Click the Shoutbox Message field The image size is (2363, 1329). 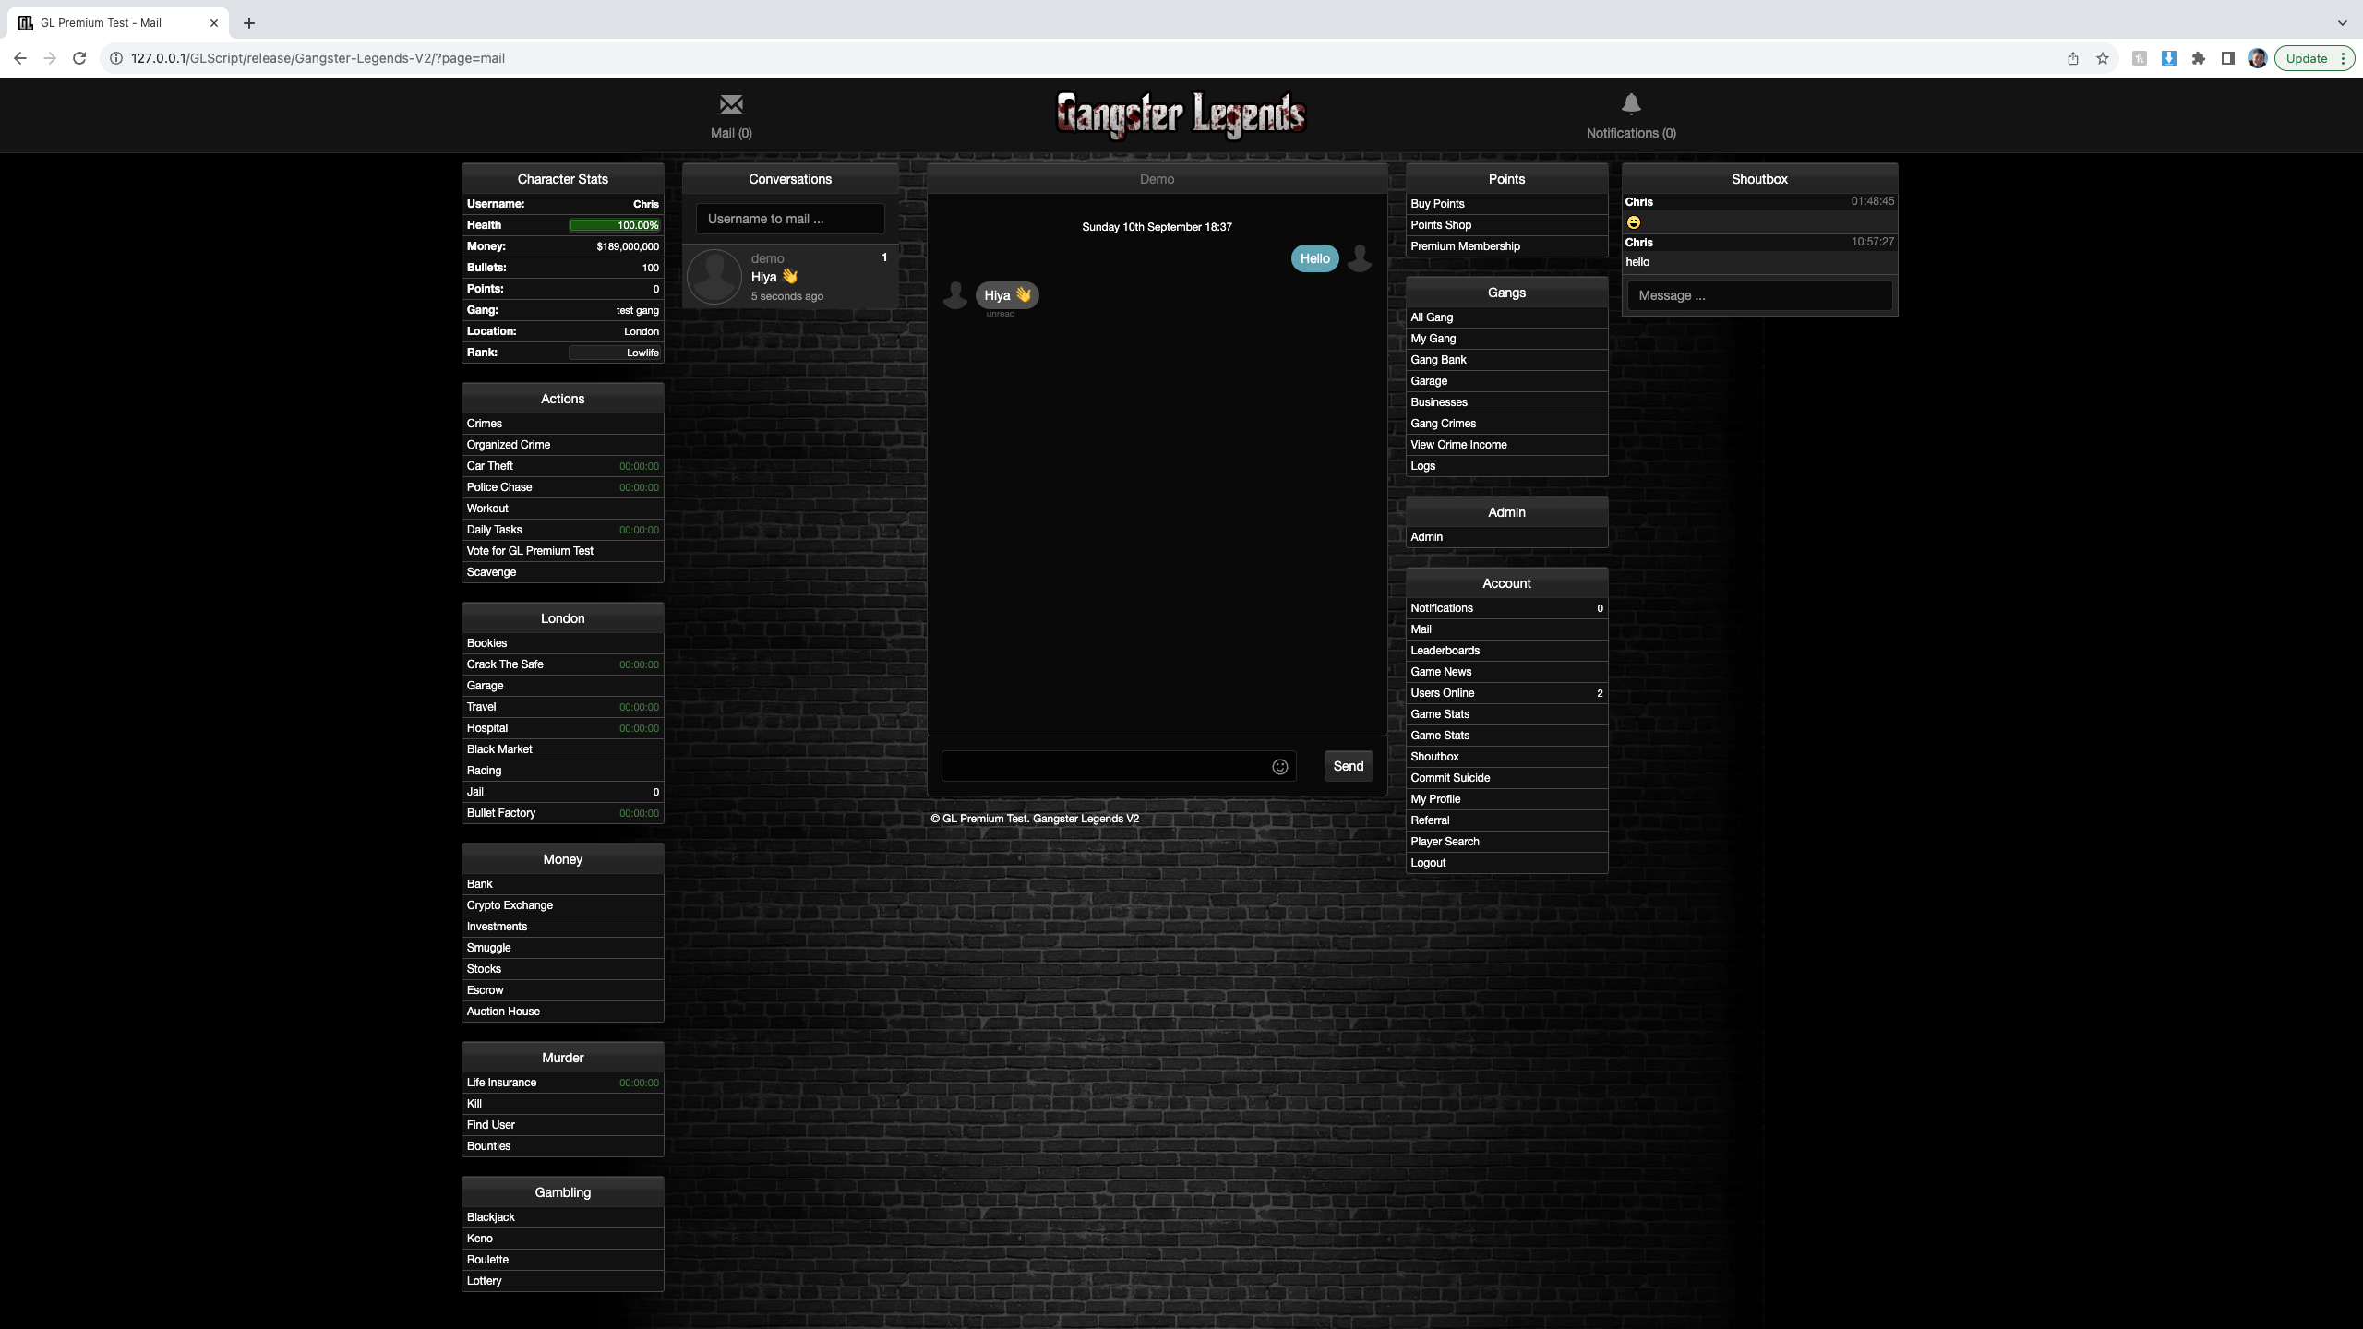click(x=1759, y=295)
